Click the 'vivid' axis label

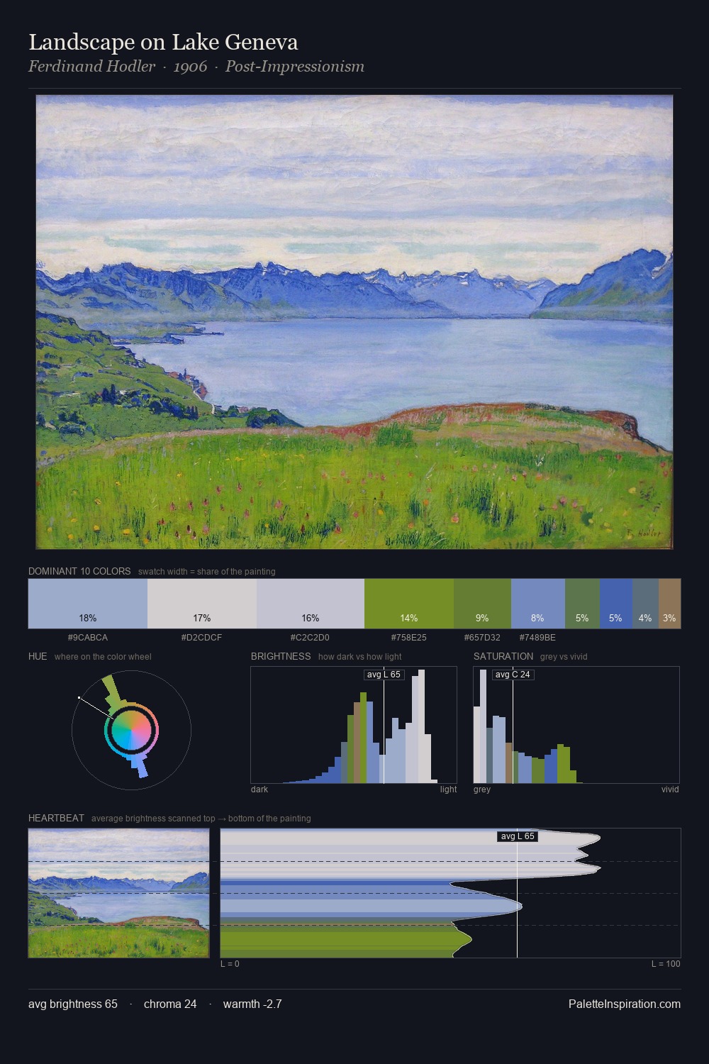[x=670, y=789]
